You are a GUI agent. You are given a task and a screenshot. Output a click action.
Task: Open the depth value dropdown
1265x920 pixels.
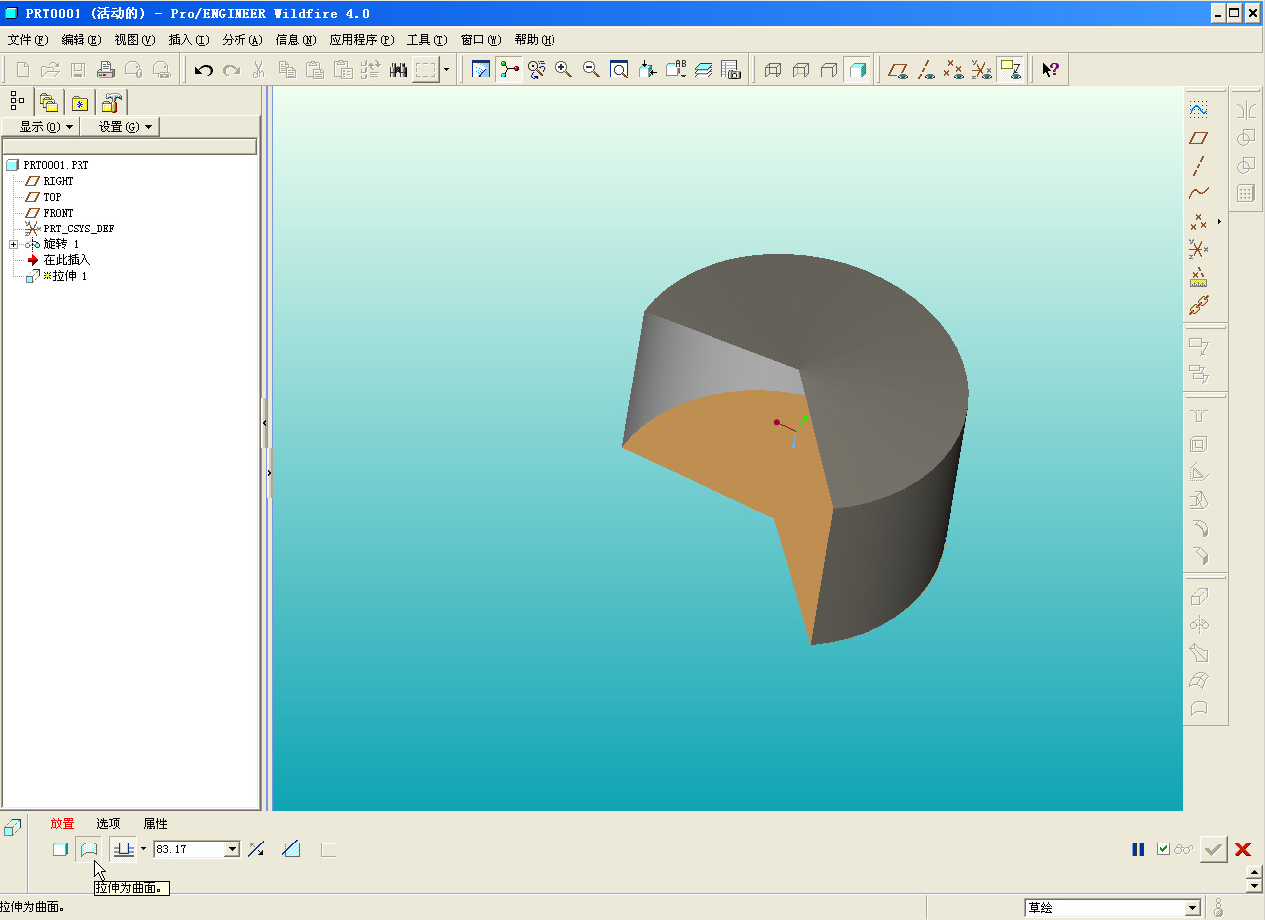[x=233, y=849]
